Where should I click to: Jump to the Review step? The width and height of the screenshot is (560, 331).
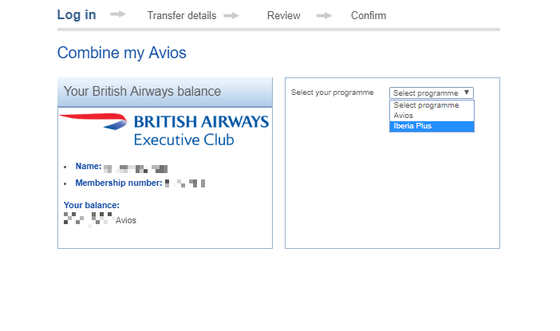pos(284,15)
